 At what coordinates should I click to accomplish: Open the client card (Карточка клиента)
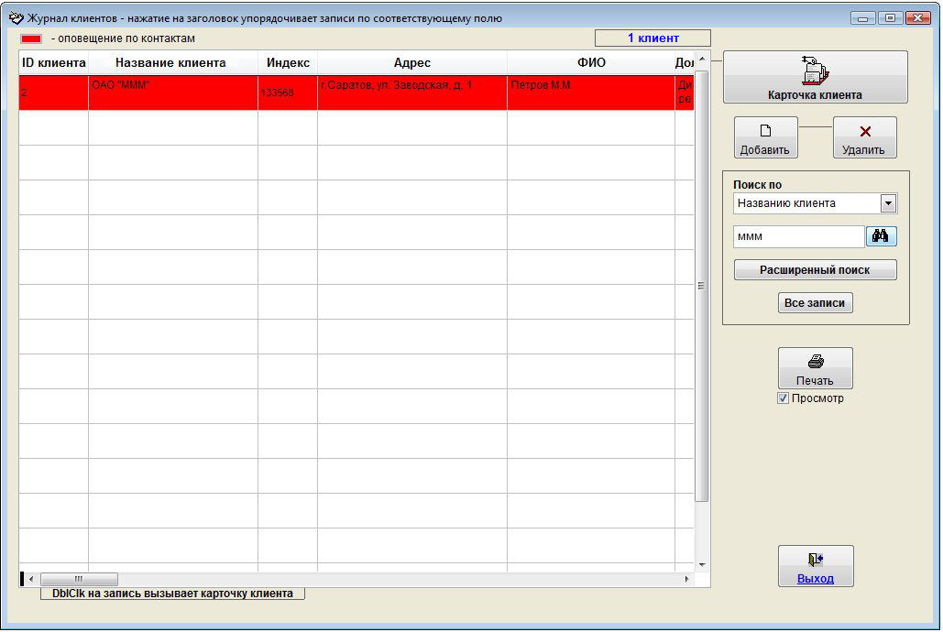tap(815, 77)
